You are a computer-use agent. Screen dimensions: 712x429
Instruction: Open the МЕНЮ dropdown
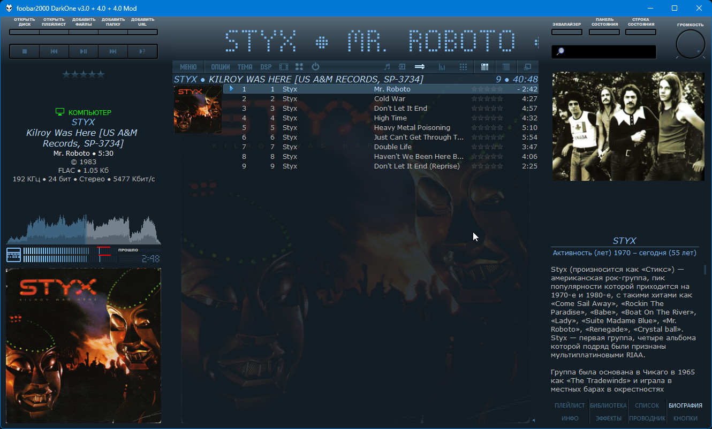click(x=188, y=67)
